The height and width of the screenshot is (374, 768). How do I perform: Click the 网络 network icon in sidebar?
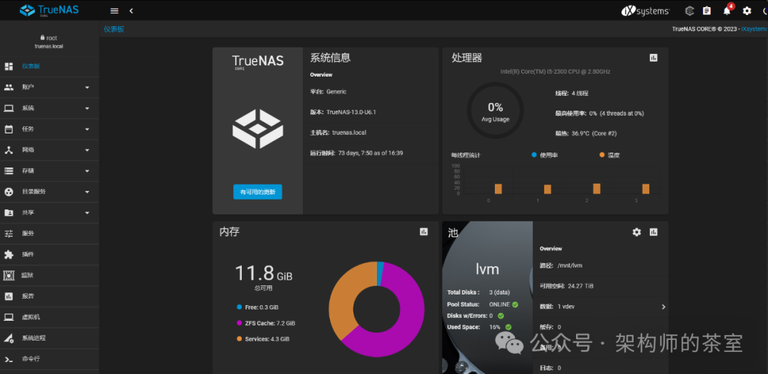tap(9, 150)
